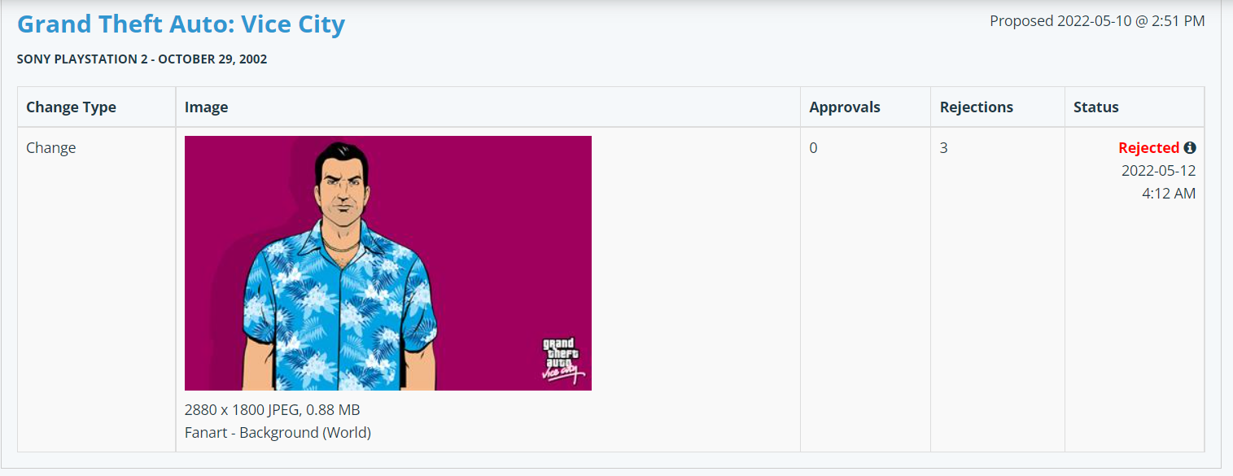Click the Sony PlayStation 2 platform text
The height and width of the screenshot is (476, 1233).
click(x=76, y=59)
